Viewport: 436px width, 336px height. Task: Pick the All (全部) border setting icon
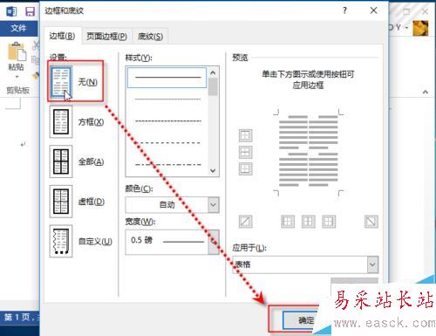pos(61,161)
